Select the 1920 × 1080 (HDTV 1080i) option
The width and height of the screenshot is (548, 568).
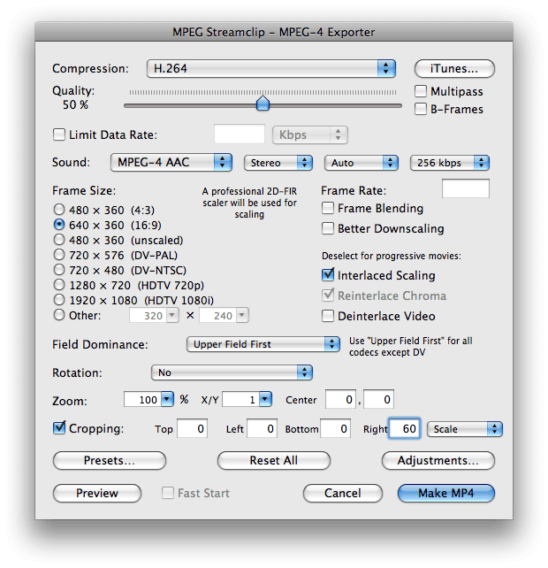[x=59, y=300]
